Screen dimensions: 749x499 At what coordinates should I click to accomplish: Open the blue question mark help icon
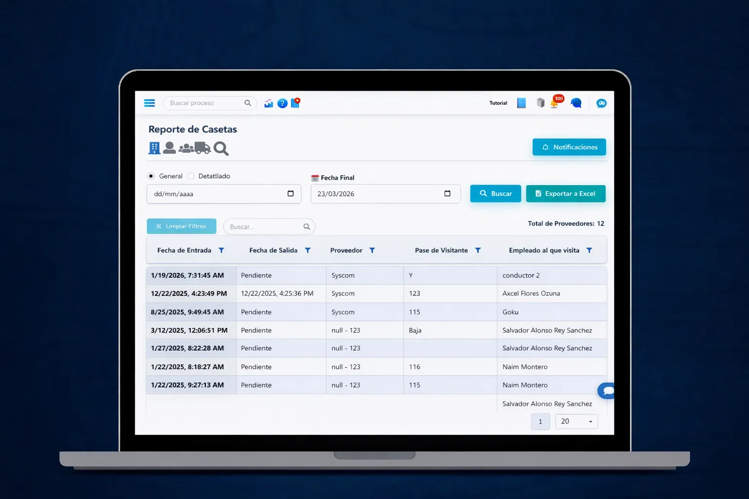point(282,103)
